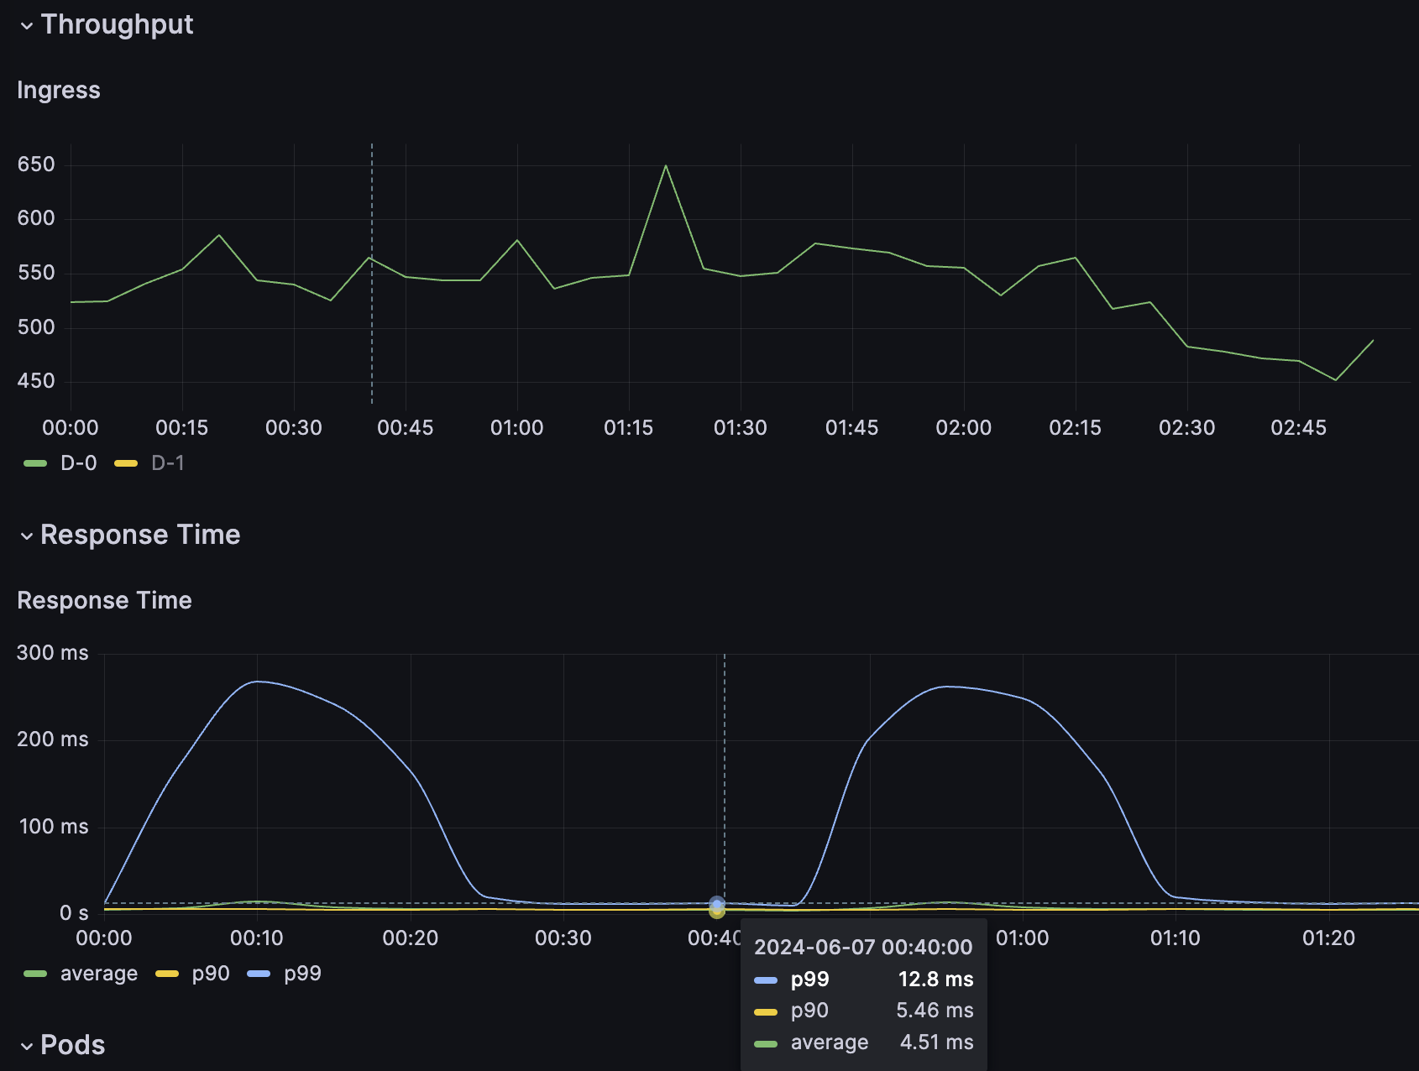The width and height of the screenshot is (1419, 1071).
Task: Open the Ingress panel title menu
Action: (x=59, y=90)
